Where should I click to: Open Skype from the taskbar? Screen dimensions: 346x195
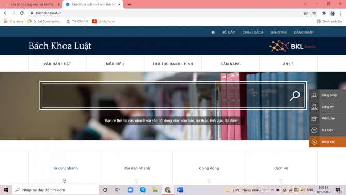tap(143, 190)
